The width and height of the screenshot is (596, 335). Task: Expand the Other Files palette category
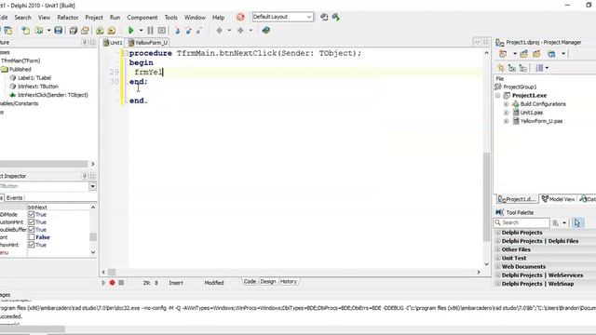tap(497, 250)
